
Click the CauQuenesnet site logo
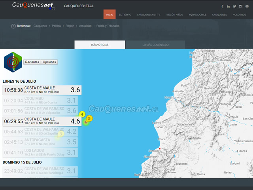[33, 6]
